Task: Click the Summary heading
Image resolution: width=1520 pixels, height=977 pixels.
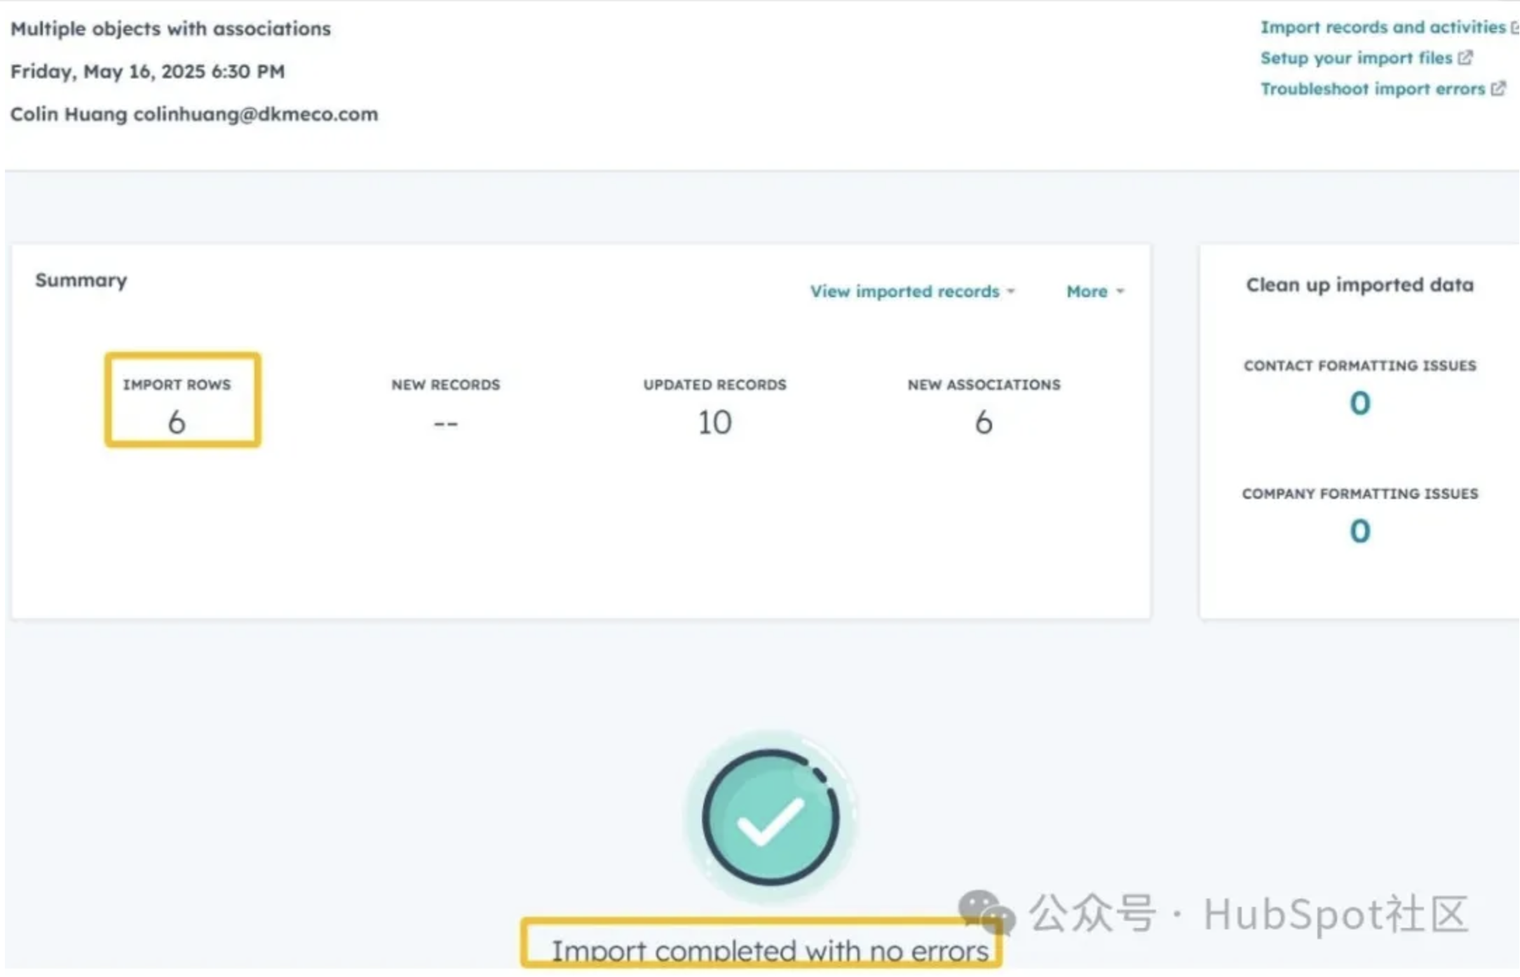Action: [x=81, y=280]
